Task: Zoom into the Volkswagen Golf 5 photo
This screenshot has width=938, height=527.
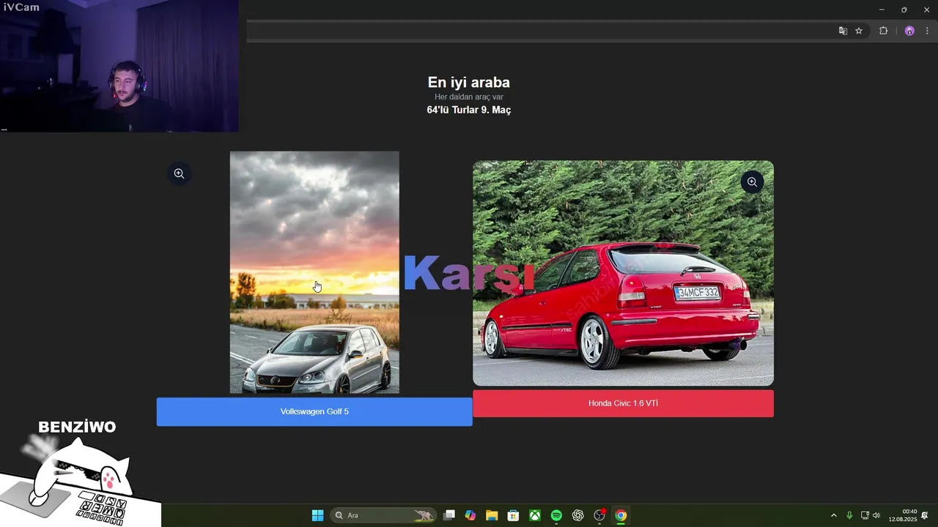Action: point(179,173)
